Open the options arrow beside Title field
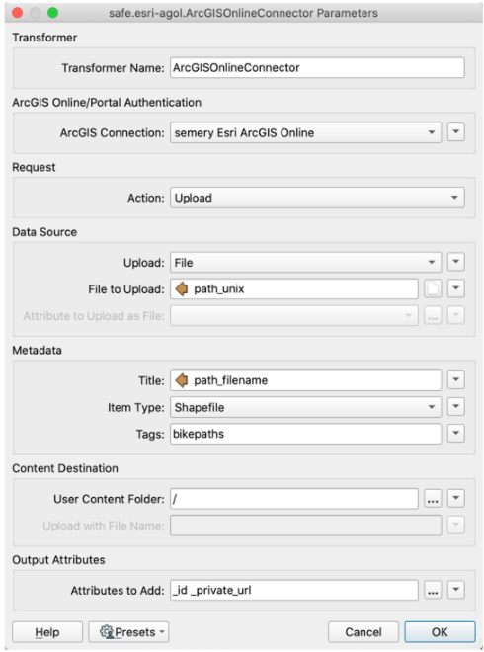Viewport: 484px width, 652px height. click(455, 380)
